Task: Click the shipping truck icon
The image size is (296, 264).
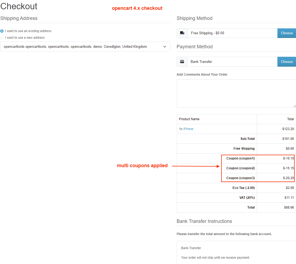Action: pos(182,33)
